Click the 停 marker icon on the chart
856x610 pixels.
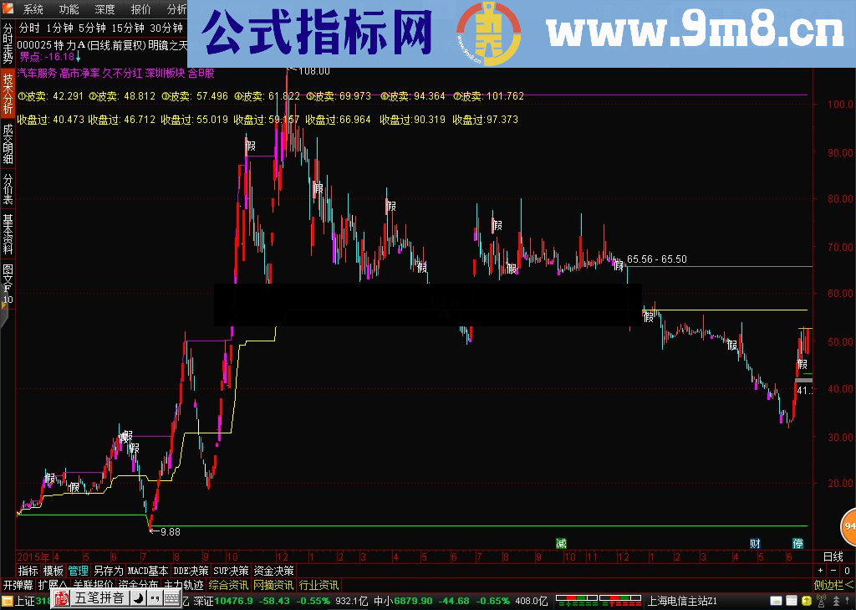tap(798, 542)
